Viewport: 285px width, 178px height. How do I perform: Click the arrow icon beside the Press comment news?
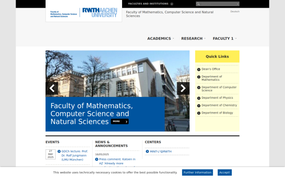[x=97, y=159]
